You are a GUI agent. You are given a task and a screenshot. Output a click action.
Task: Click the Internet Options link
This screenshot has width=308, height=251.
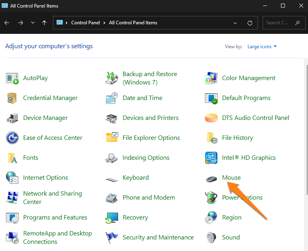pos(46,178)
